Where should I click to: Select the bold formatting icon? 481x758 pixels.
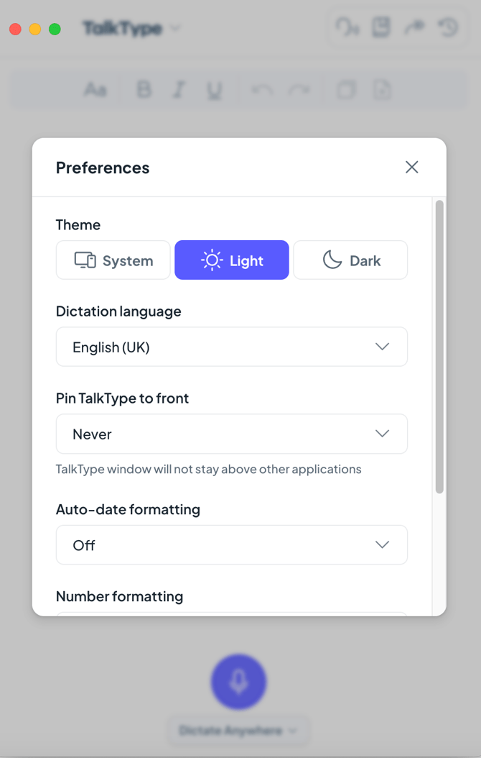click(144, 88)
